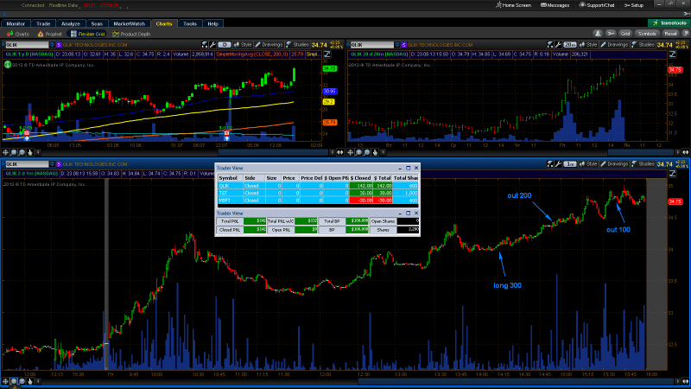The height and width of the screenshot is (389, 691).
Task: Open Support/Chat
Action: point(597,5)
